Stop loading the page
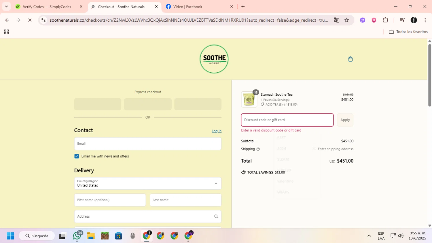Screen dimensions: 432x243 click(30, 20)
